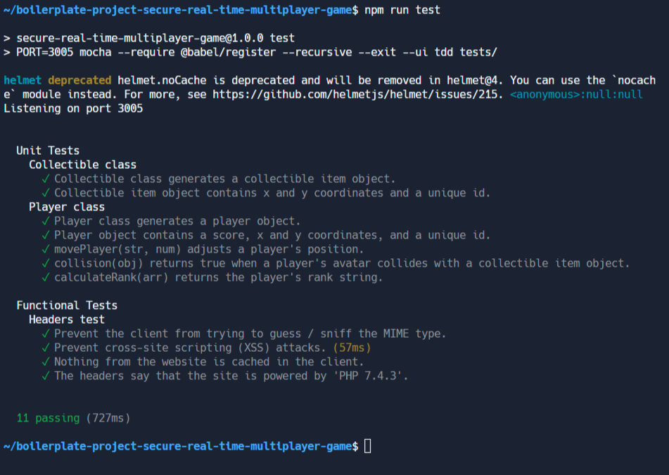This screenshot has width=669, height=475.
Task: Click checkmark before 'Player class generates a player object'
Action: pyautogui.click(x=46, y=221)
